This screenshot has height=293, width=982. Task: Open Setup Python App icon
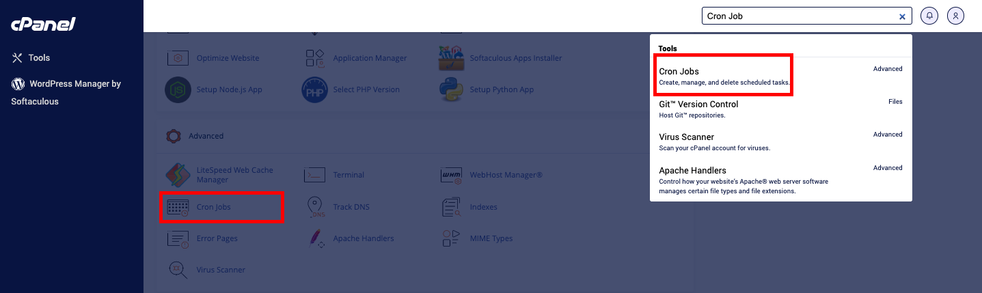click(x=452, y=89)
